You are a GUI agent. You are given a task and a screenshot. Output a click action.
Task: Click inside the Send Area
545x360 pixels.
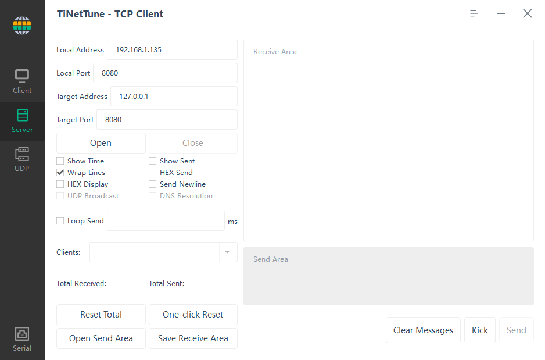388,276
